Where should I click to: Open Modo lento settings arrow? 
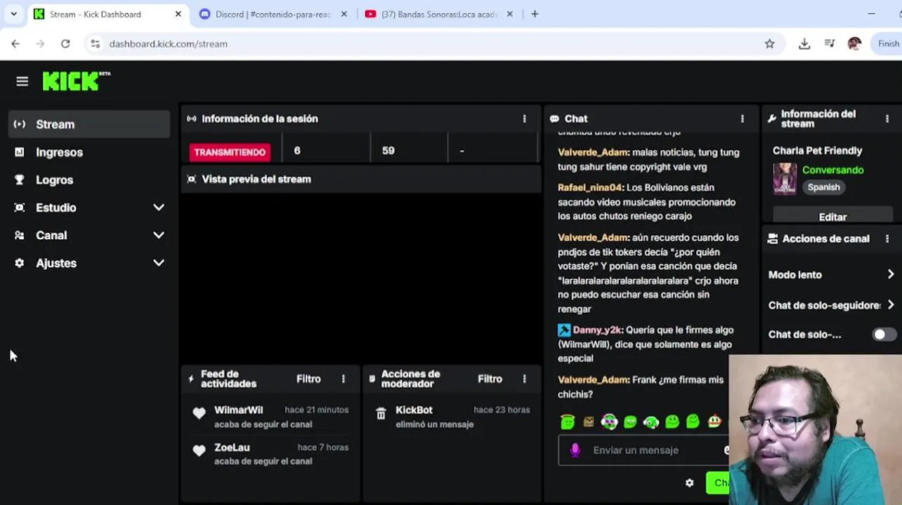coord(891,275)
